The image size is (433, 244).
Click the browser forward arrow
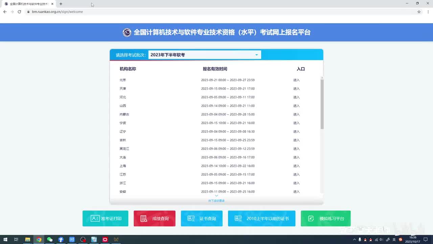tap(12, 12)
